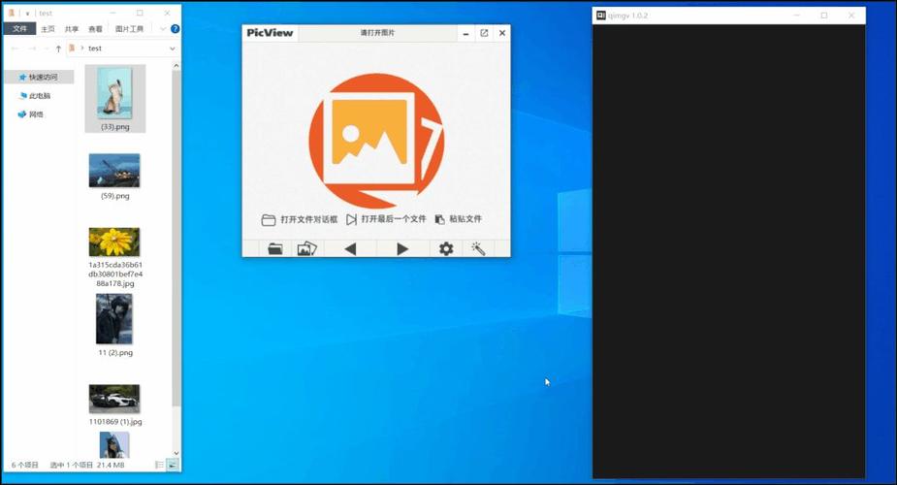Click the Explorer help question mark icon
This screenshot has width=897, height=485.
176,28
